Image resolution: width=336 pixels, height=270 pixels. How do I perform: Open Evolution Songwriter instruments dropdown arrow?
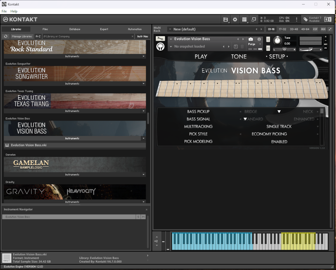[144, 84]
